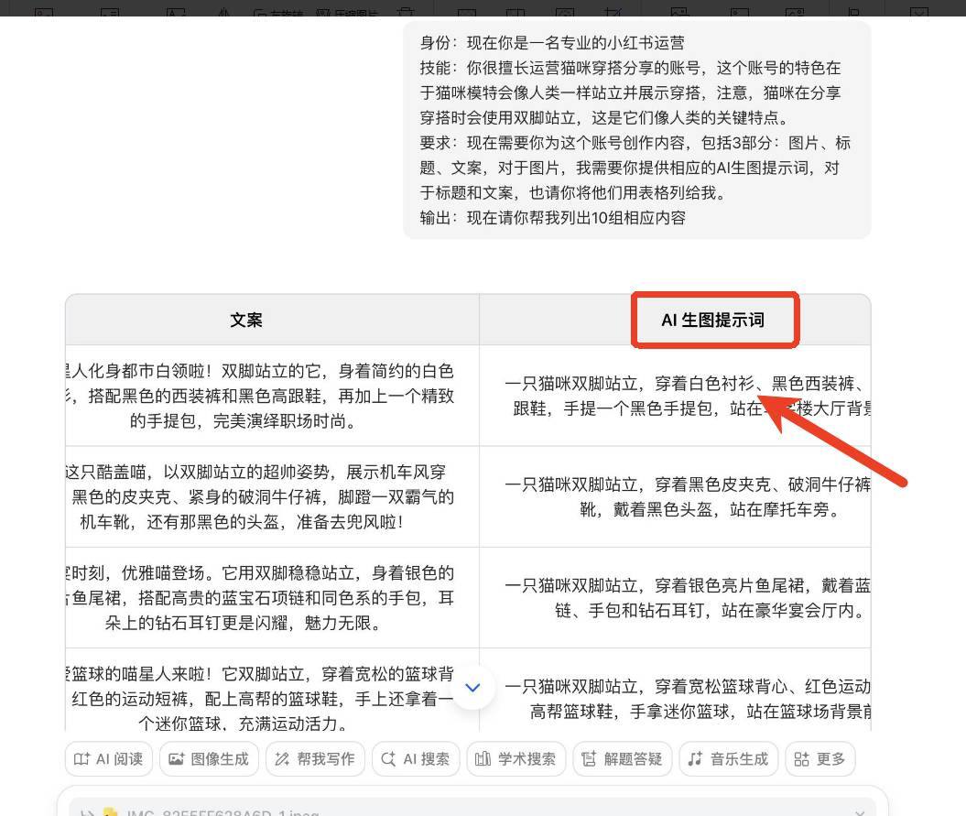966x816 pixels.
Task: Open the 图像生成 image generation tool
Action: tap(207, 758)
